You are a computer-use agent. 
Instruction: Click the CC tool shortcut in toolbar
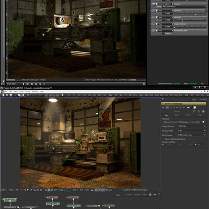pos(126,95)
